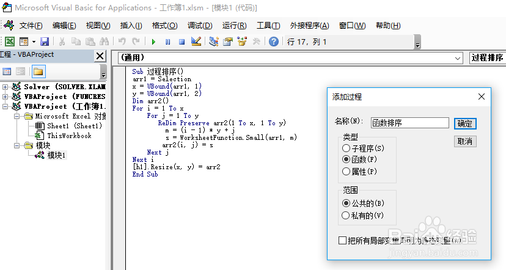Open Object Browser toolbar icon
The height and width of the screenshot is (270, 506).
[x=242, y=42]
